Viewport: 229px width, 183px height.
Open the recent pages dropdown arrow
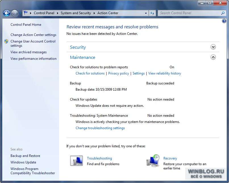pos(20,13)
